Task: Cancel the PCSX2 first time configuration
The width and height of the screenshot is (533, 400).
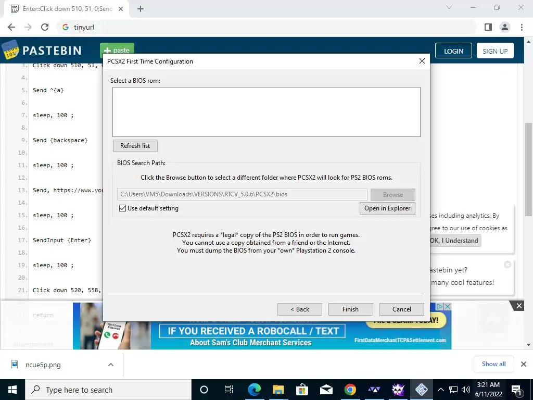Action: tap(401, 309)
